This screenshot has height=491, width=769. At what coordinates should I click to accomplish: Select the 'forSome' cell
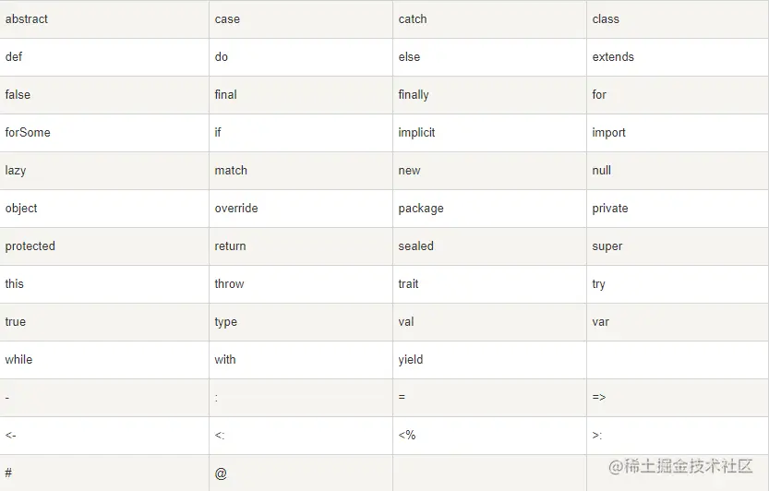coord(28,133)
